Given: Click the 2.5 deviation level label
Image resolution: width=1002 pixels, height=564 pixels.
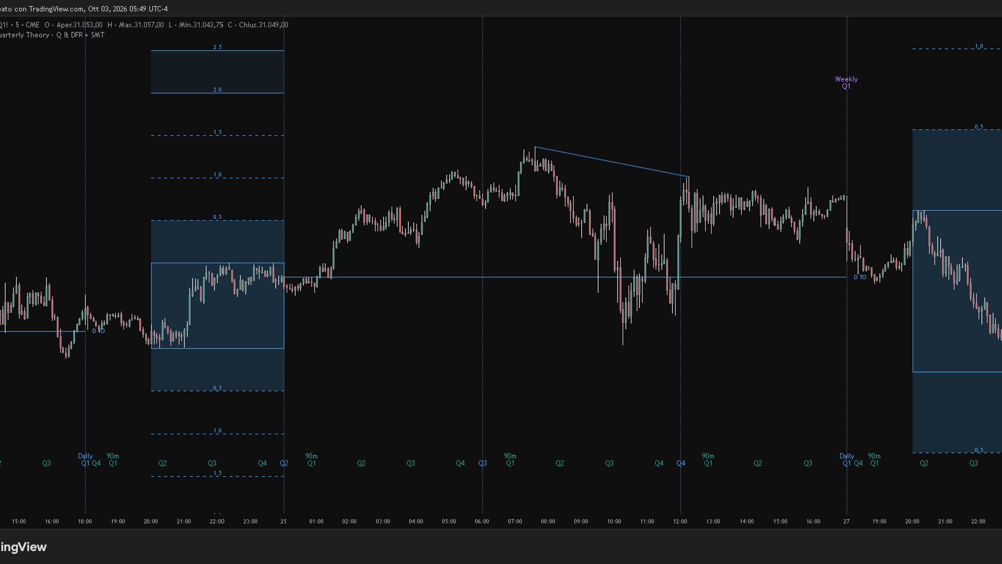Looking at the screenshot, I should (x=217, y=47).
